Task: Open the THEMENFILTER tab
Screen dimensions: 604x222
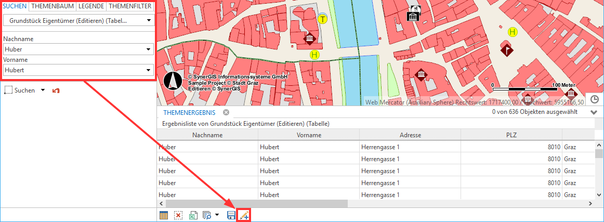Action: click(130, 6)
